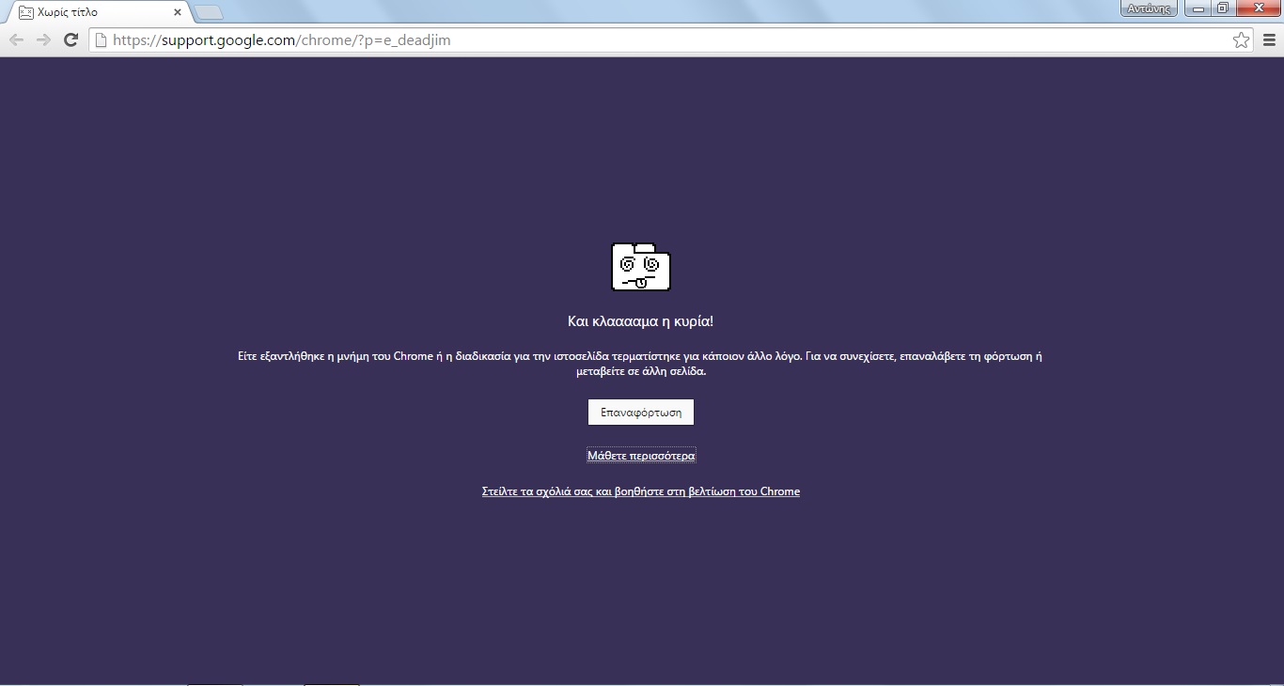Open the 'Μάθετε περισσότερα' link
The image size is (1284, 686).
tap(641, 456)
